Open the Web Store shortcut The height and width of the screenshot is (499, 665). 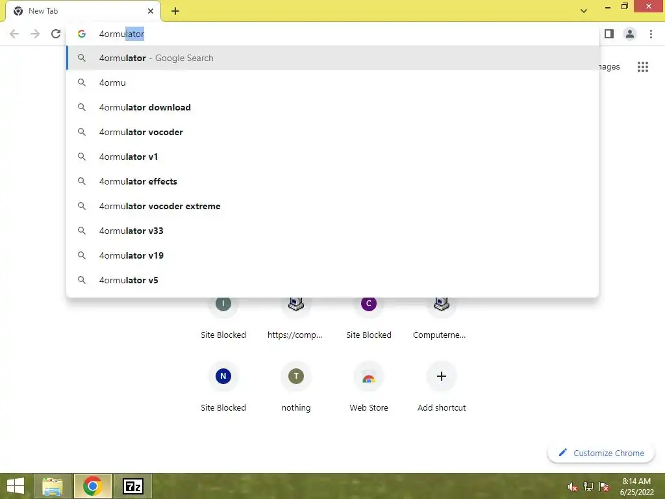[x=369, y=386]
